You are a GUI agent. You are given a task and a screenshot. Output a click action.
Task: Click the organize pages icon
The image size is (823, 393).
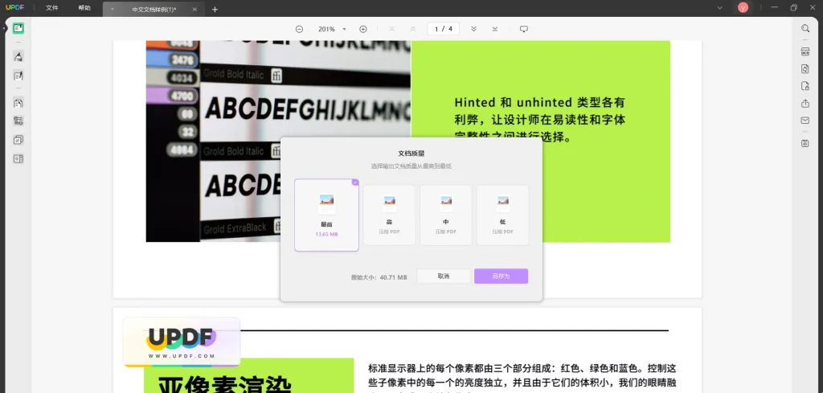tap(18, 103)
